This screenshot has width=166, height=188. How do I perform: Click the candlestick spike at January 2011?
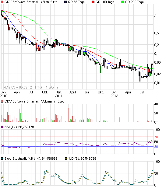tap(57, 39)
